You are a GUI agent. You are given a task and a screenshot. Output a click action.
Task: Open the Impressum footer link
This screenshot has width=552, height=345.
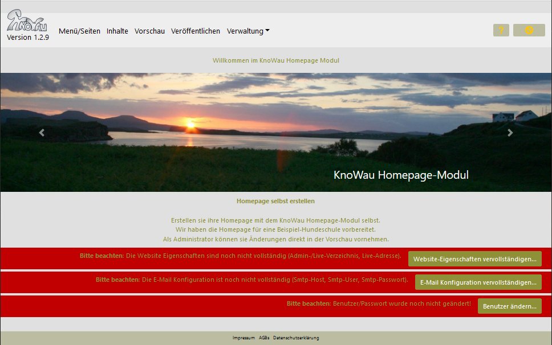tap(243, 338)
